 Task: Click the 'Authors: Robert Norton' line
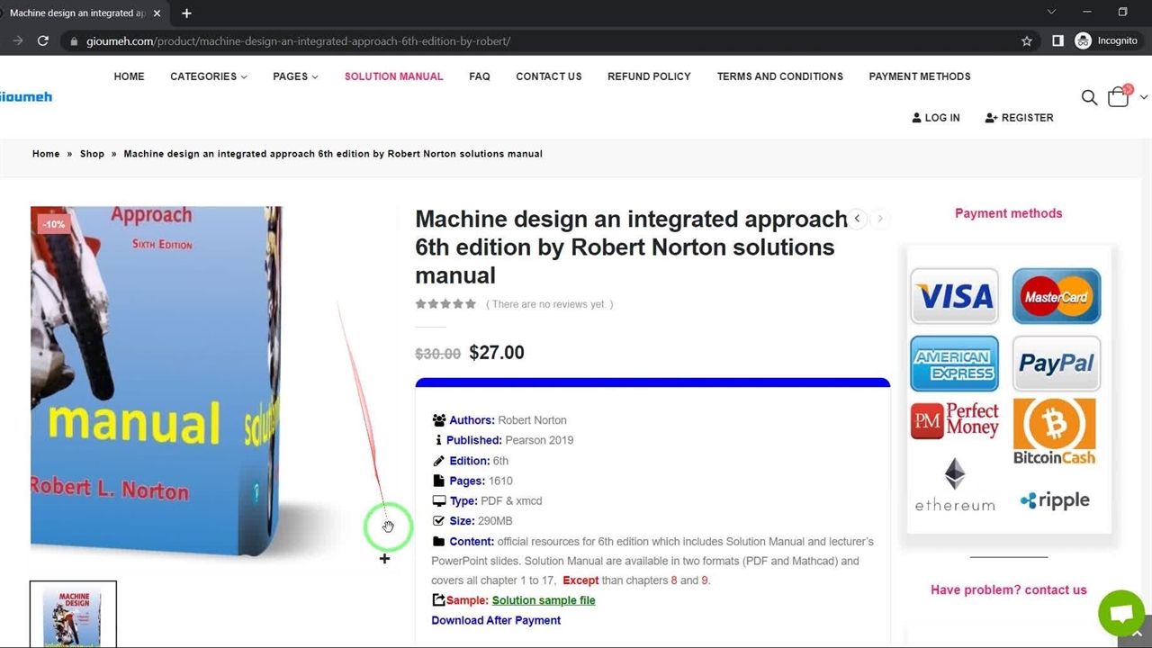pyautogui.click(x=499, y=420)
